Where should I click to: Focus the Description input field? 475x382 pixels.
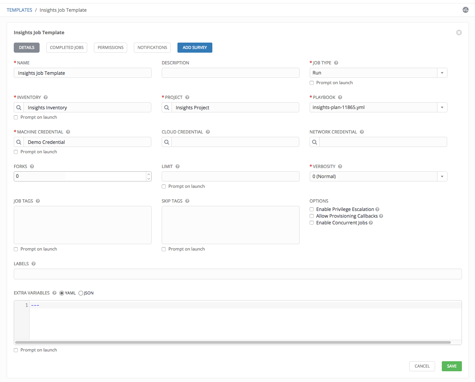click(x=230, y=73)
